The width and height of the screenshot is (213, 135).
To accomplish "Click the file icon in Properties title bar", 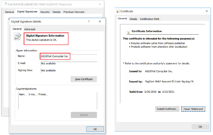I will coord(6,4).
